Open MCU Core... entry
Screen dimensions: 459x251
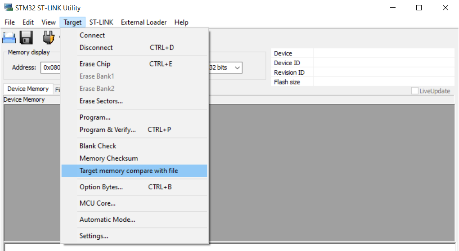(135, 203)
